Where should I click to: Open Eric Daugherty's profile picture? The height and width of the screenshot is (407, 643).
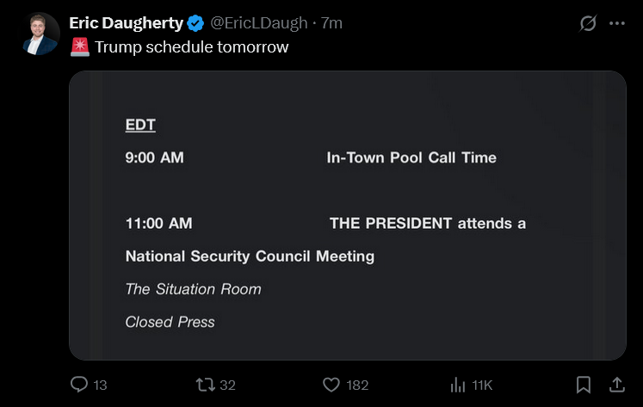point(40,34)
